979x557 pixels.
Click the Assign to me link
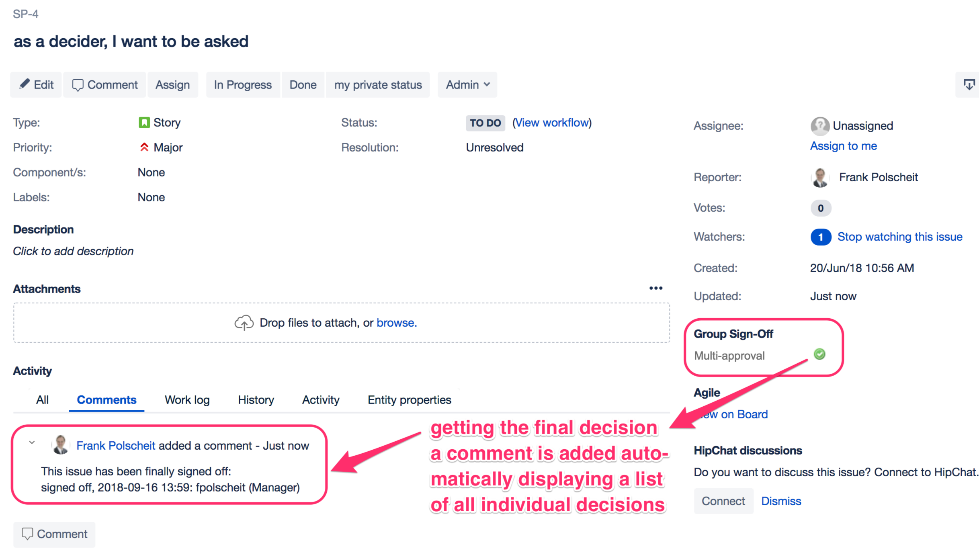[843, 146]
